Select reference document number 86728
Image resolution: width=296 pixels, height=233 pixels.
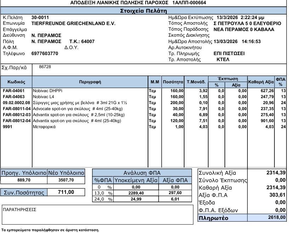coord(45,67)
